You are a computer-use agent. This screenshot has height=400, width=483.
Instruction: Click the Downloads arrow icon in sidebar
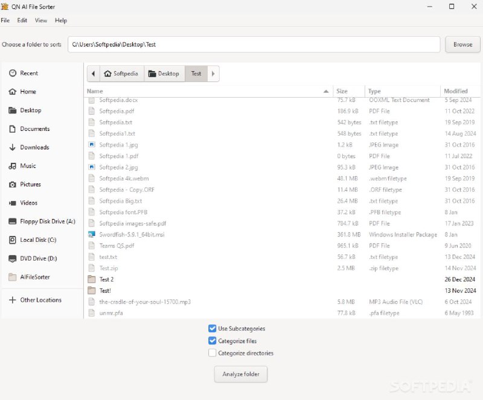click(12, 147)
